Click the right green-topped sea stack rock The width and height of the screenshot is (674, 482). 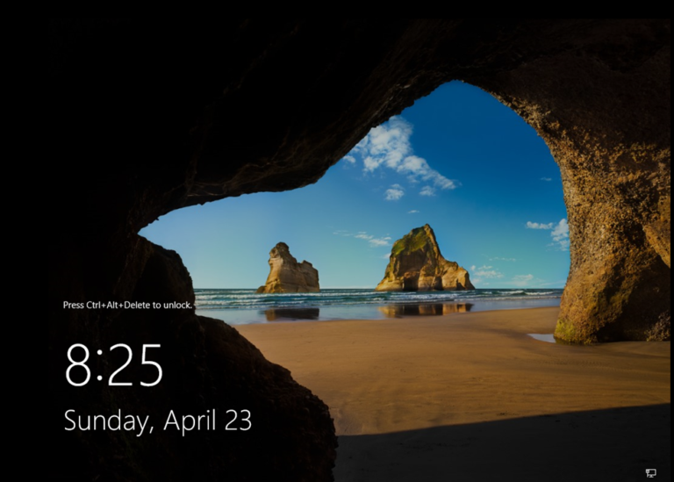pos(423,260)
